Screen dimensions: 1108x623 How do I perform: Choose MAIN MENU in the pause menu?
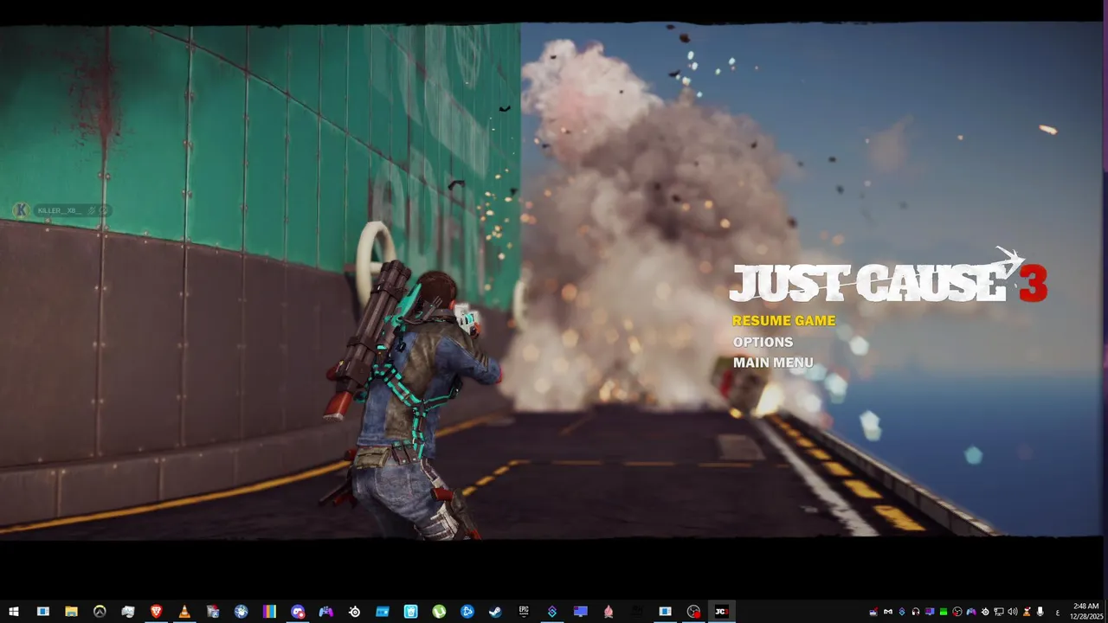(773, 363)
